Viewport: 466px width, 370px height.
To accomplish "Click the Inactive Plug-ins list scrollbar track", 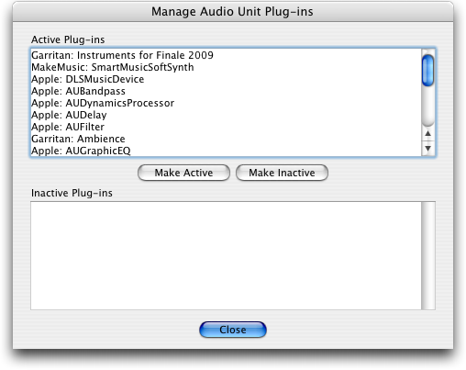I will [428, 255].
